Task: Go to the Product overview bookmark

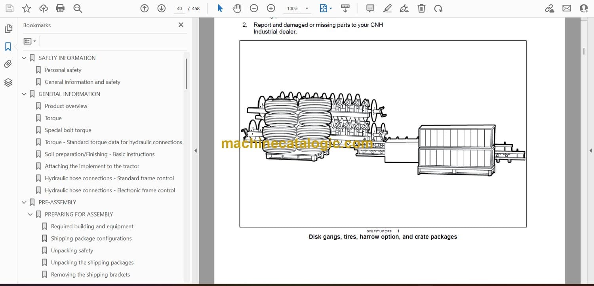Action: 66,106
